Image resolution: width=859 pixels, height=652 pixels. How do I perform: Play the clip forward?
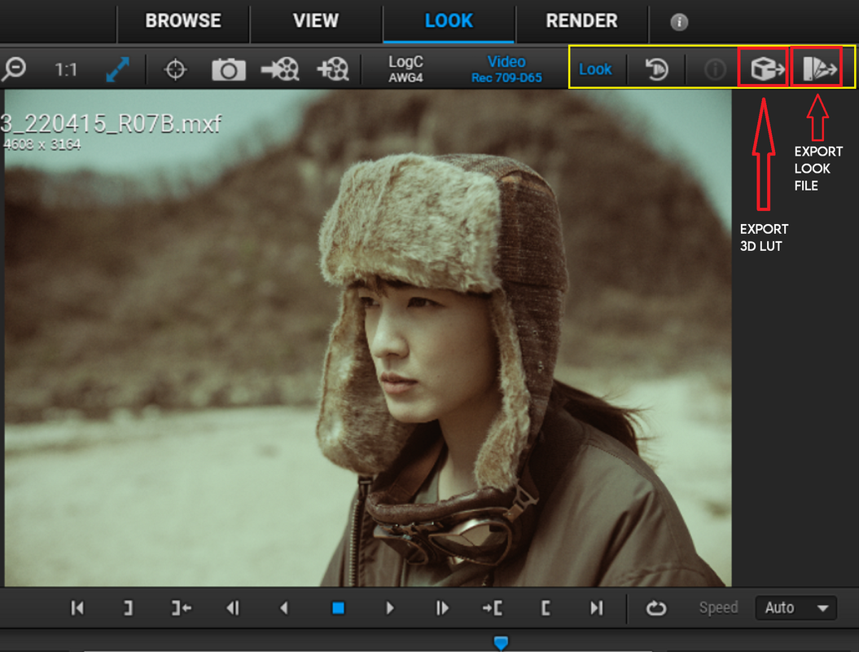point(389,608)
